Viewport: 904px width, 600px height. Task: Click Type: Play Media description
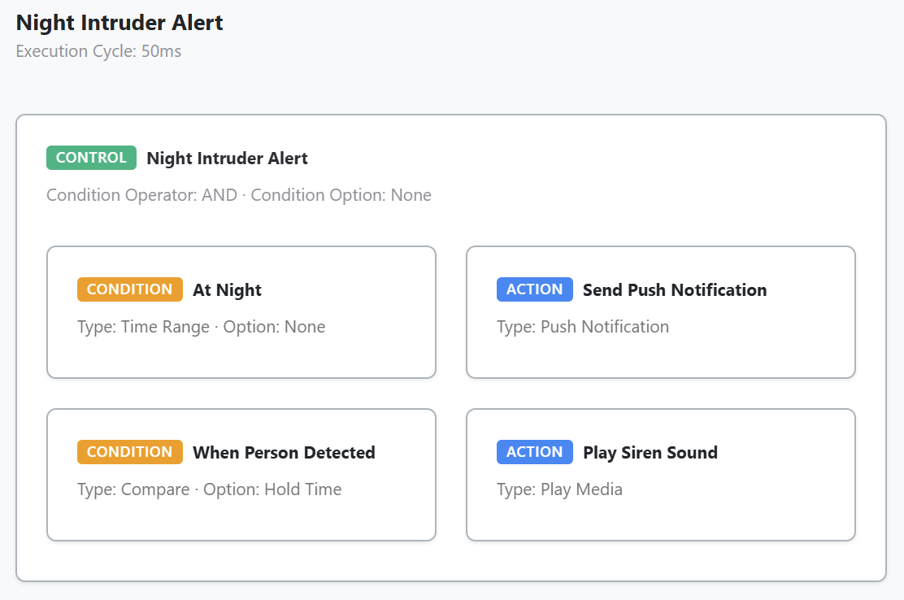click(x=560, y=489)
